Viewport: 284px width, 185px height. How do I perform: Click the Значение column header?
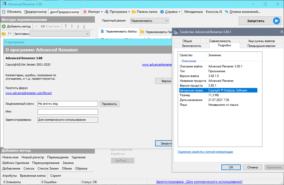point(232,55)
